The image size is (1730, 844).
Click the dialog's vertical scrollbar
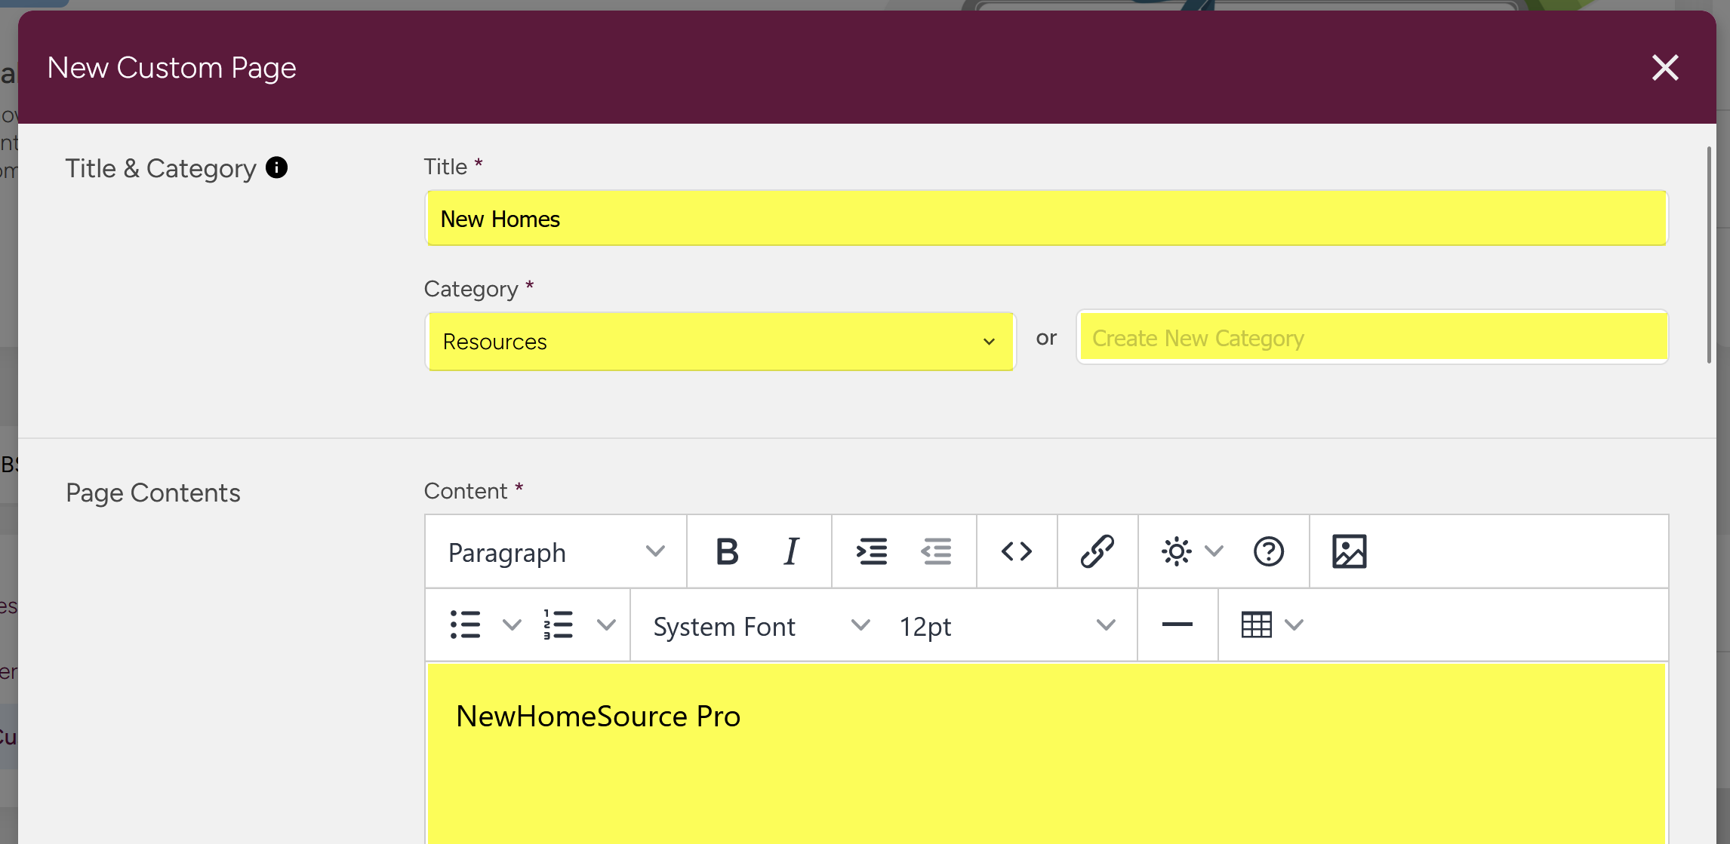click(1709, 255)
